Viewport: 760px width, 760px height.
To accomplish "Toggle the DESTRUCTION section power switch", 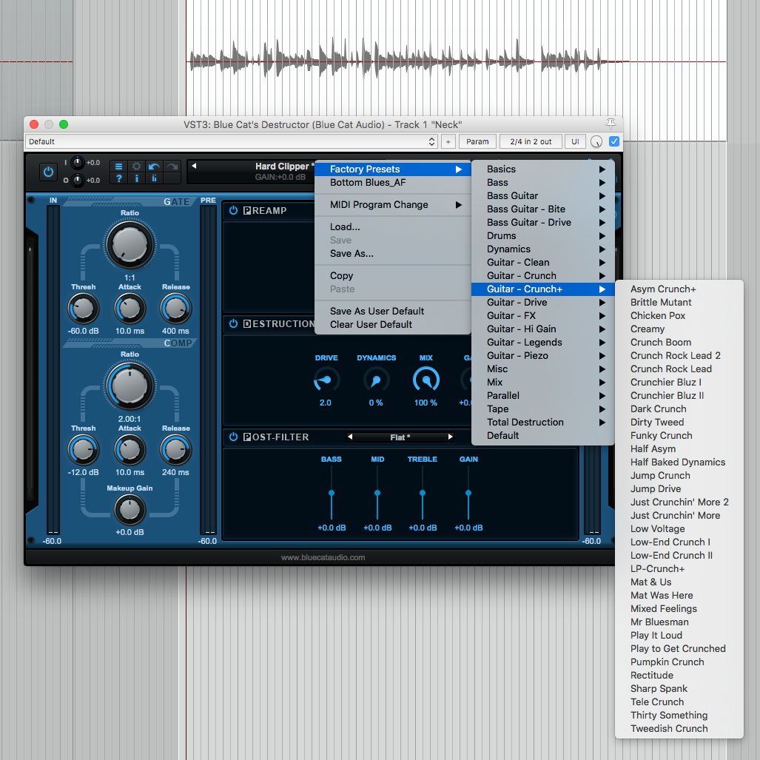I will coord(234,323).
